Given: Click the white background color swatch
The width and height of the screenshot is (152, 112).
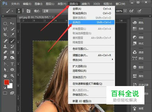Looking at the screenshot, I should pyautogui.click(x=11, y=86).
